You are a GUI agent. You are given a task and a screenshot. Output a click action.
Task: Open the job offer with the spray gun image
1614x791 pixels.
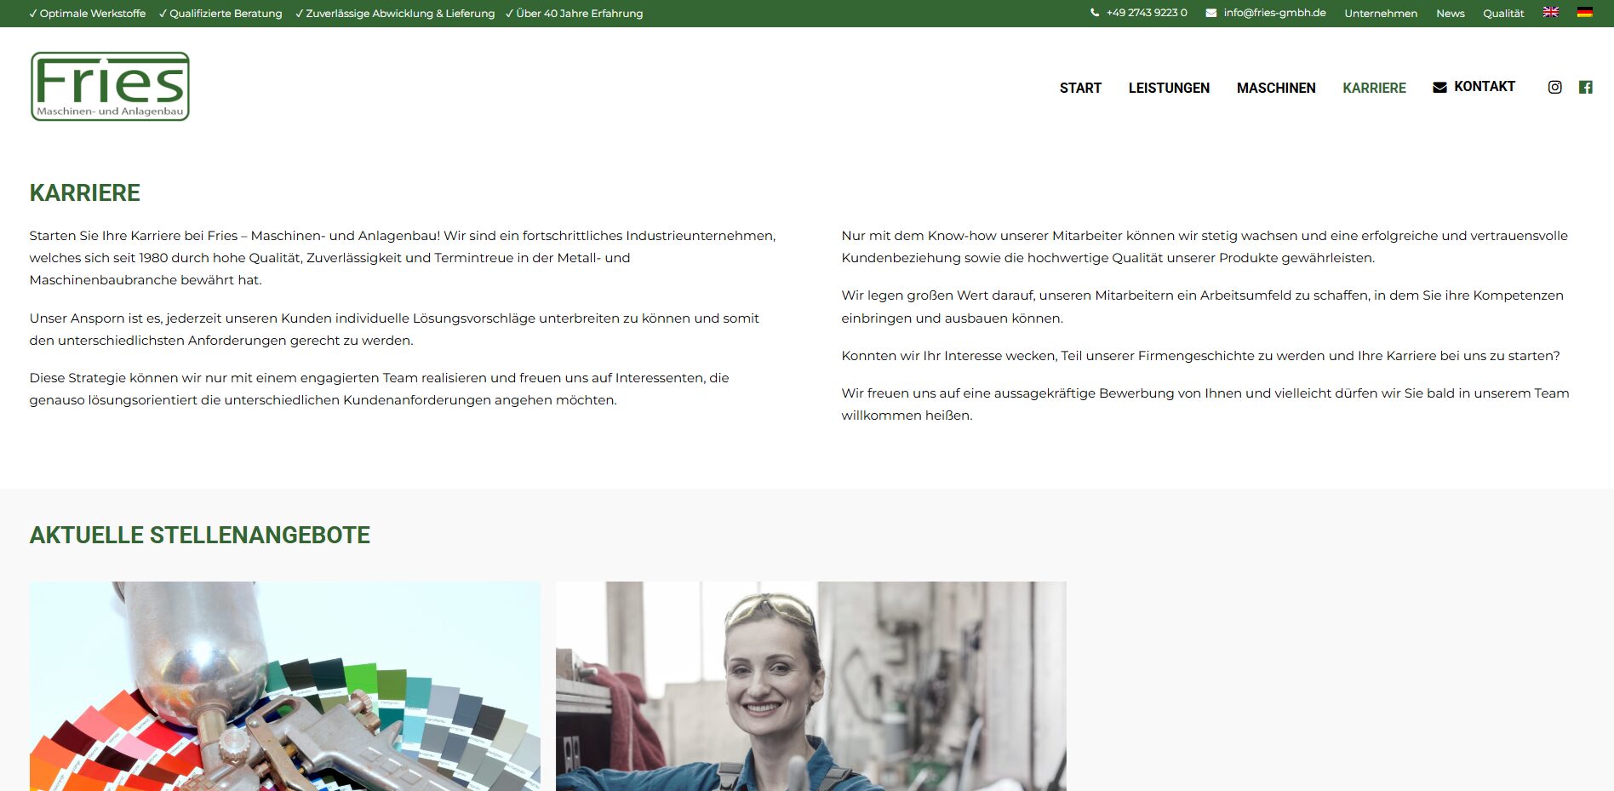[285, 686]
